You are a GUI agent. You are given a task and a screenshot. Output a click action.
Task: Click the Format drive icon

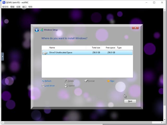click(86, 81)
